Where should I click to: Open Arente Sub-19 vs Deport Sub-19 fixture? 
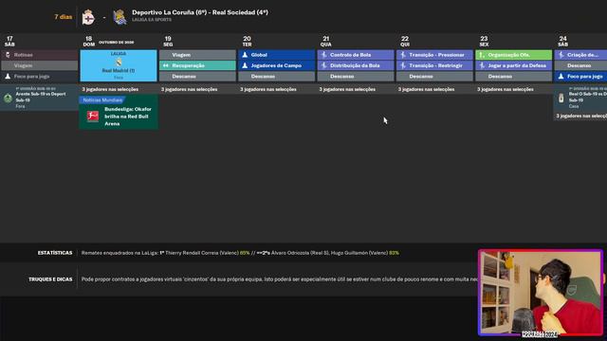pos(39,98)
